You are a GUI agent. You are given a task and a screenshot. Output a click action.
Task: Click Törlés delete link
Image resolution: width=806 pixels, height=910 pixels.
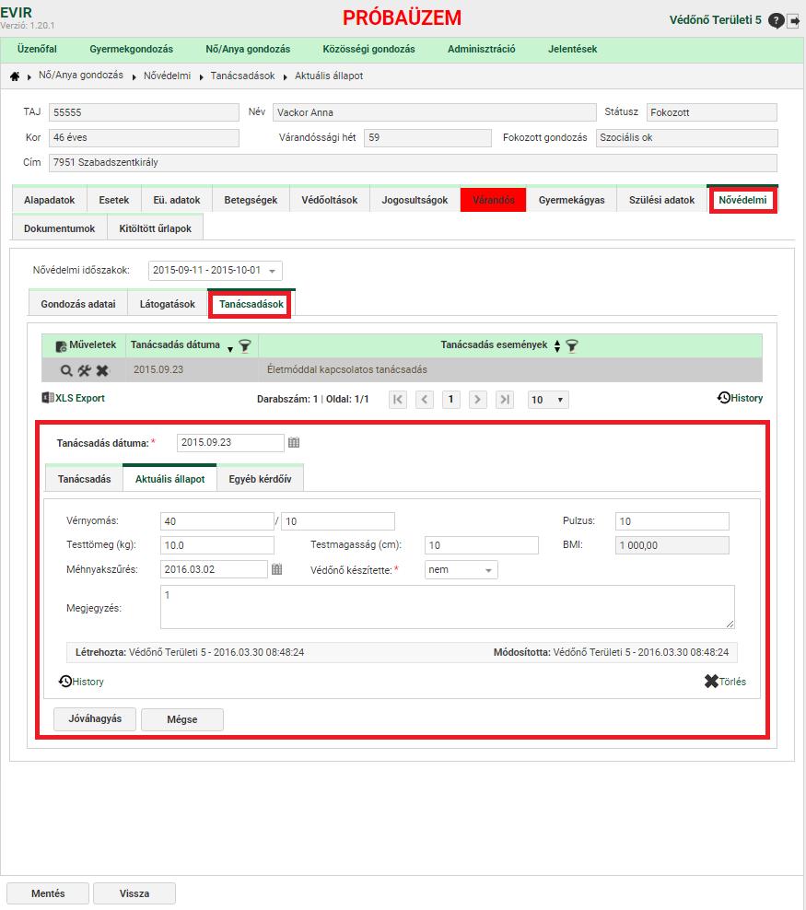pyautogui.click(x=725, y=682)
